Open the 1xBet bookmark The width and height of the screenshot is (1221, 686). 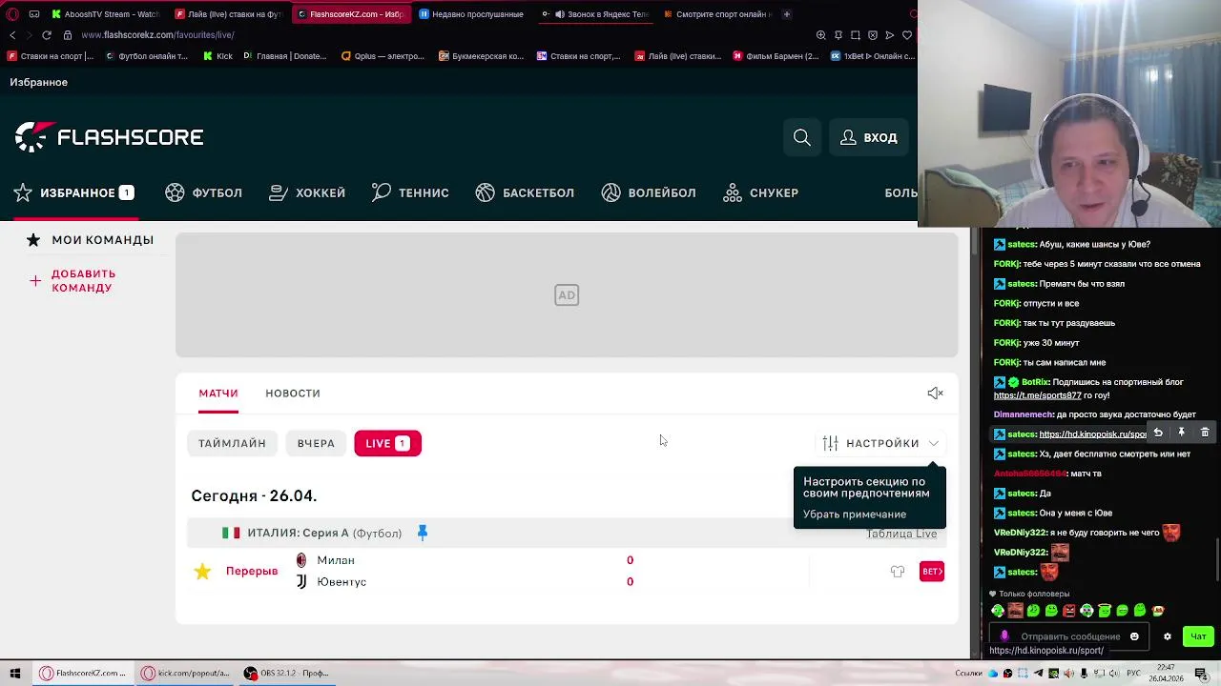(x=873, y=56)
